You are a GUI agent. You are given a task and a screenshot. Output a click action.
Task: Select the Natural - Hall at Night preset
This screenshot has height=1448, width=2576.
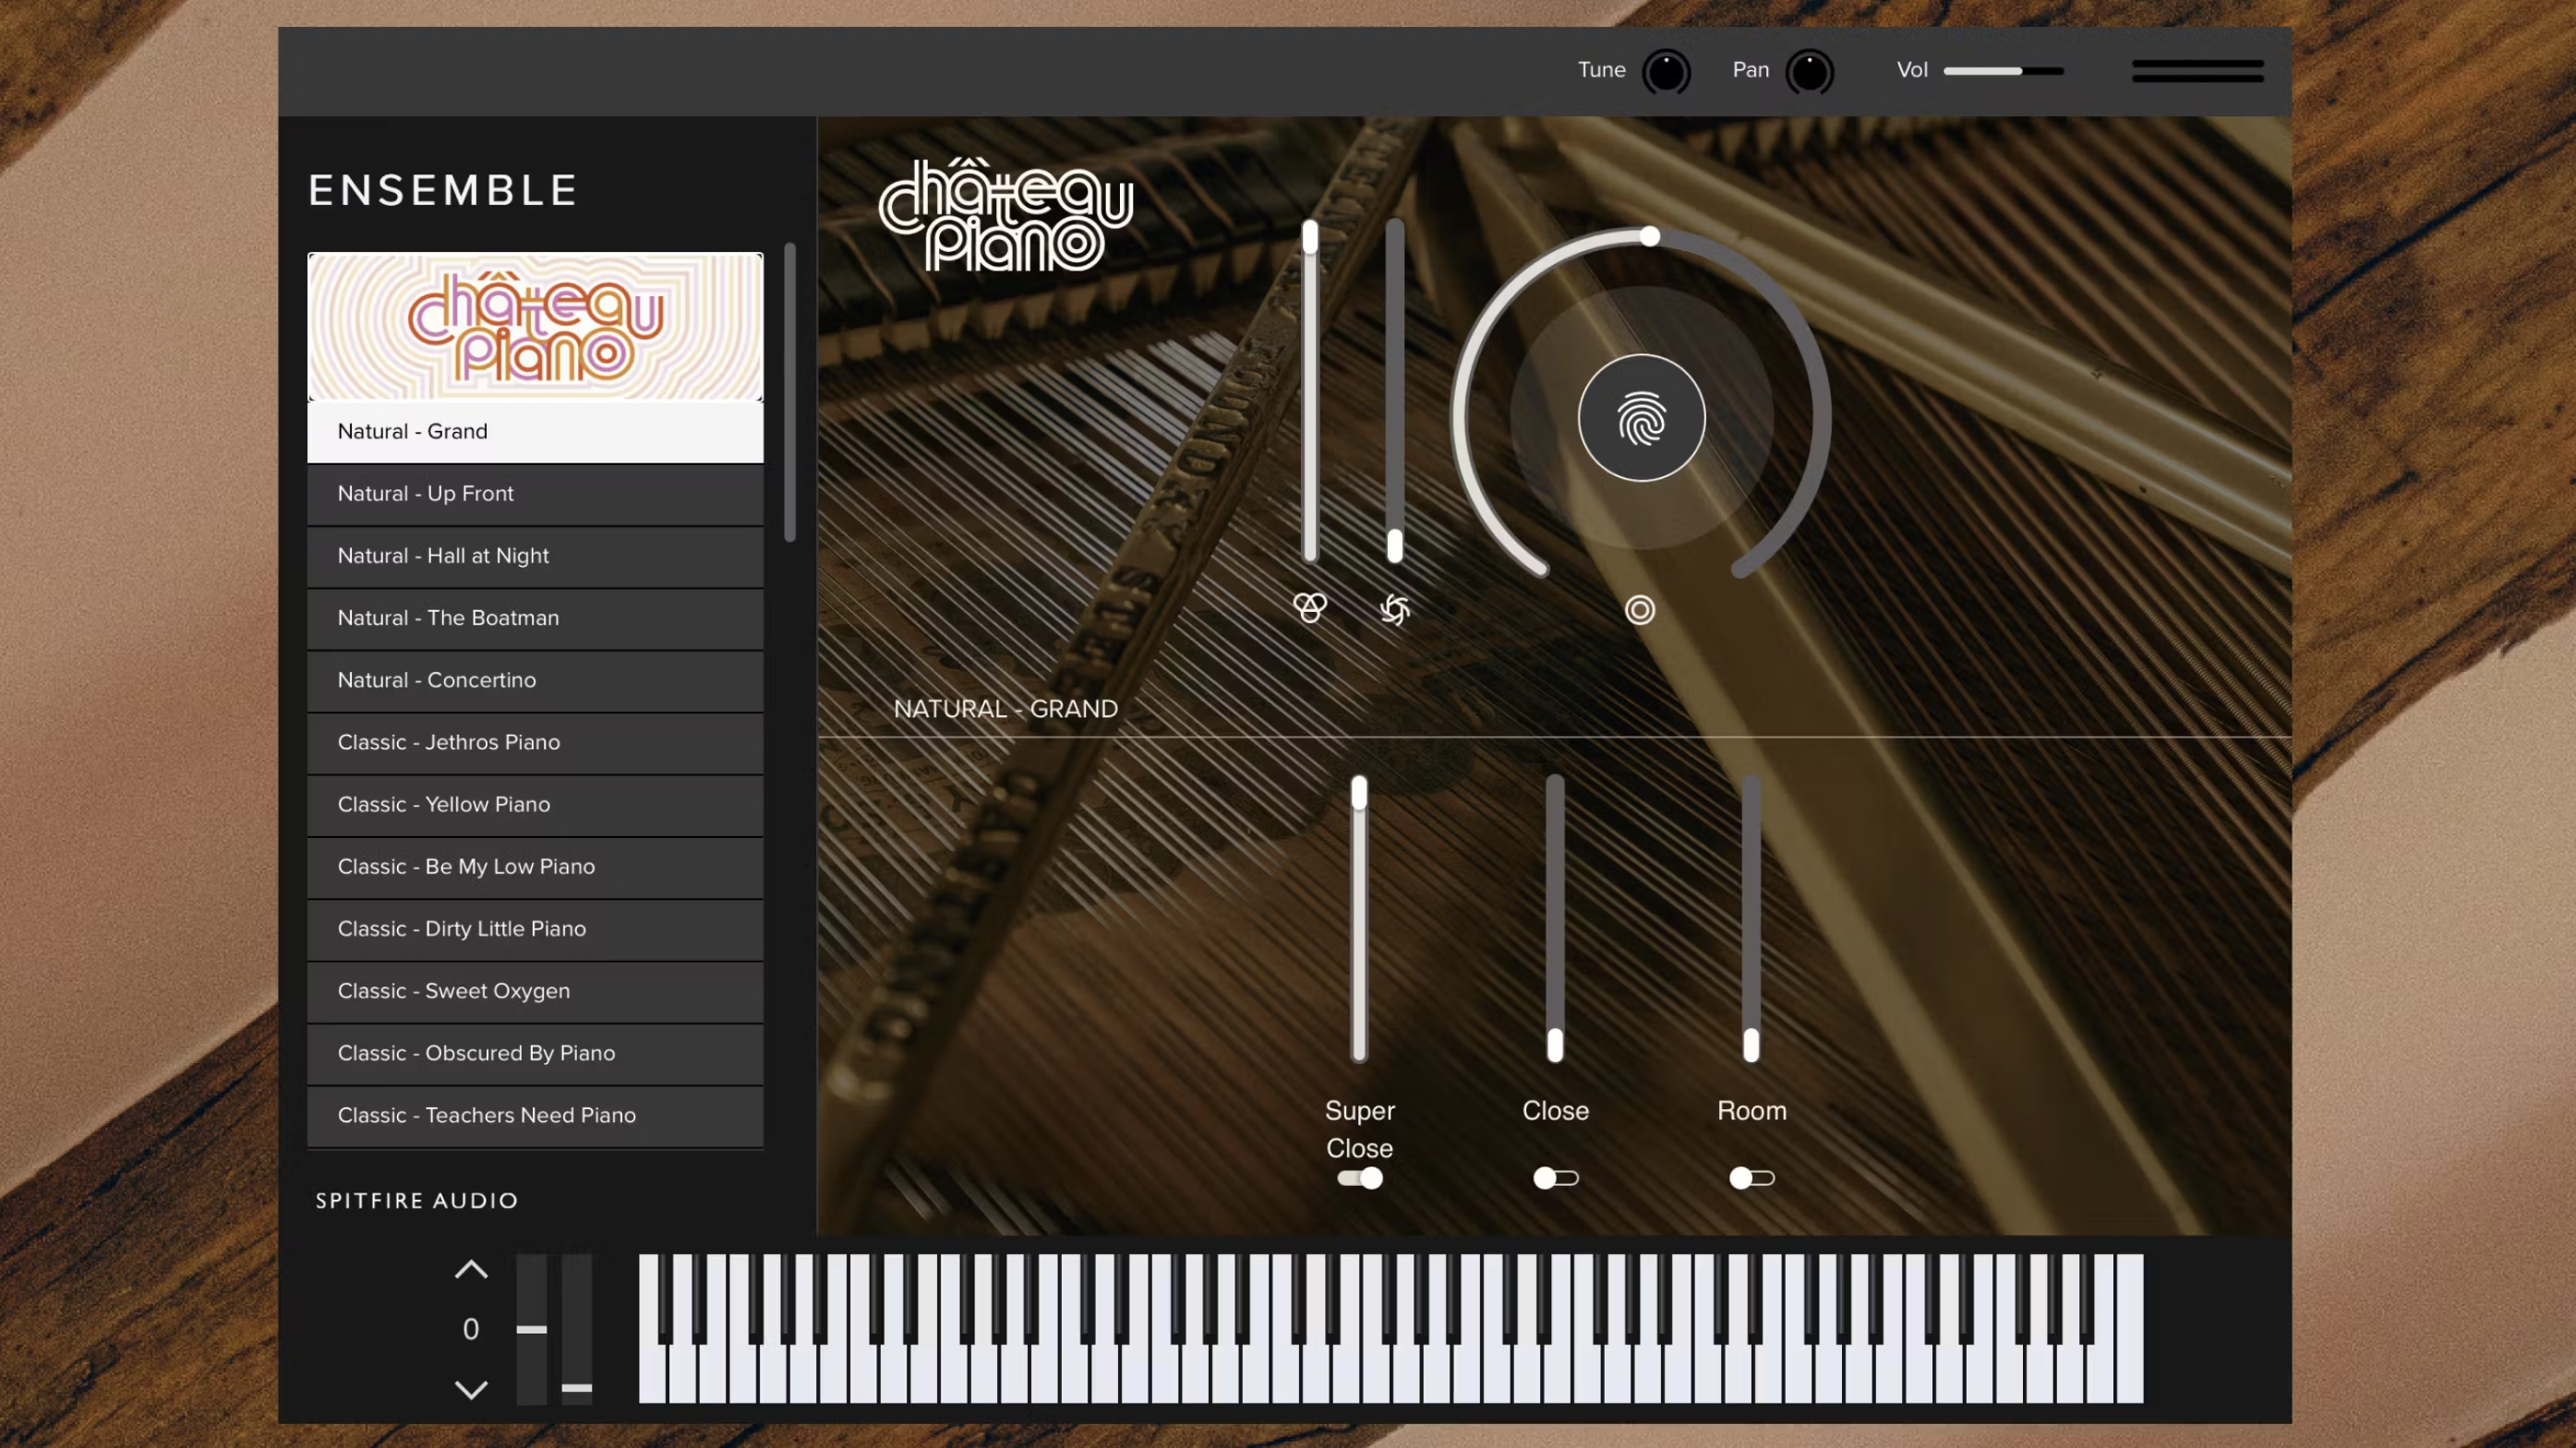(535, 556)
